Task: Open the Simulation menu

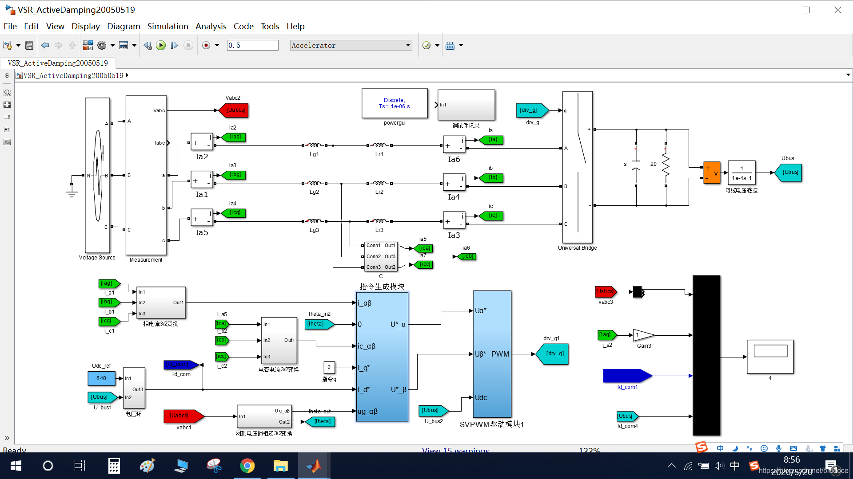Action: [x=167, y=26]
